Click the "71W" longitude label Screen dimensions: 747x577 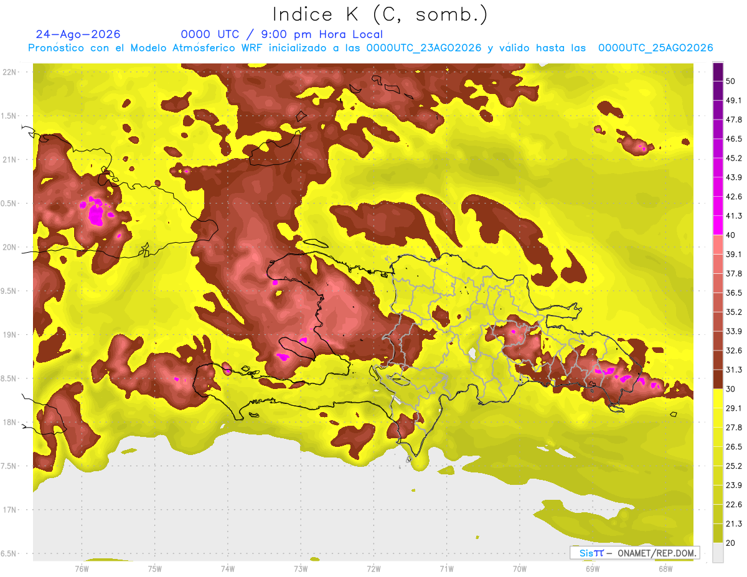coord(446,568)
